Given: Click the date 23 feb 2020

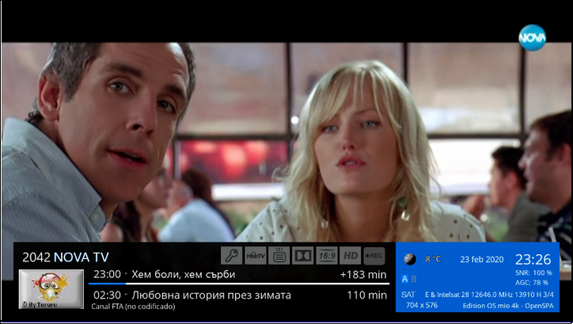Looking at the screenshot, I should pyautogui.click(x=482, y=259).
